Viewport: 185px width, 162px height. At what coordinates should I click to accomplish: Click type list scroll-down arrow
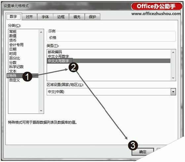[173, 78]
